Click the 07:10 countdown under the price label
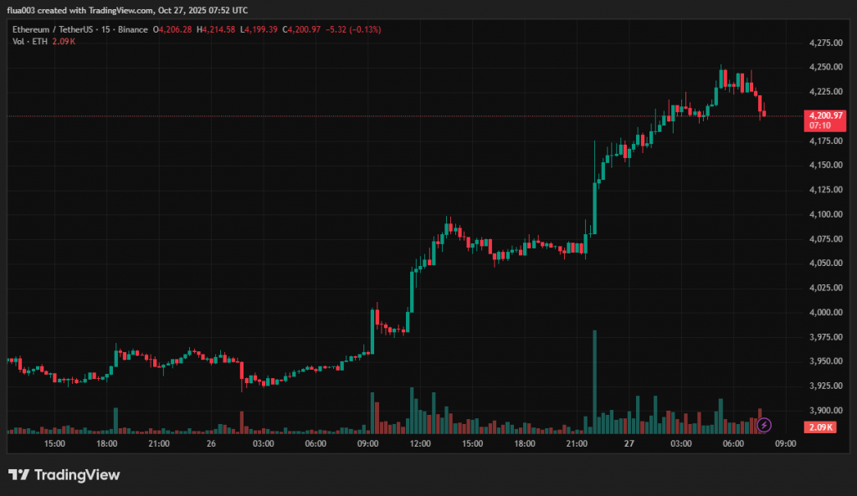Viewport: 857px width, 496px height. pyautogui.click(x=819, y=125)
